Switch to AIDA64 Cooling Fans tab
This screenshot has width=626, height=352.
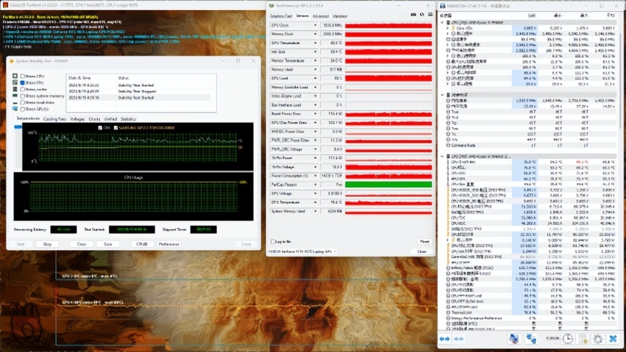pos(54,119)
